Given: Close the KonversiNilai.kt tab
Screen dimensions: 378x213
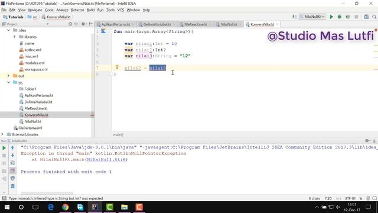Looking at the screenshot, I should tap(277, 24).
